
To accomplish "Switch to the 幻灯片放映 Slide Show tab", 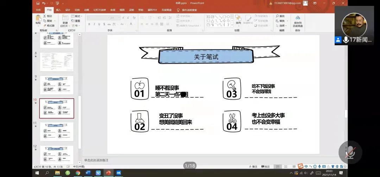I will [100, 10].
